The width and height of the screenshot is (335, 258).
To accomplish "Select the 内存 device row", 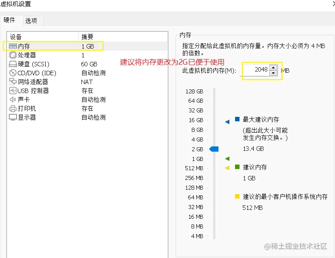I will click(87, 46).
